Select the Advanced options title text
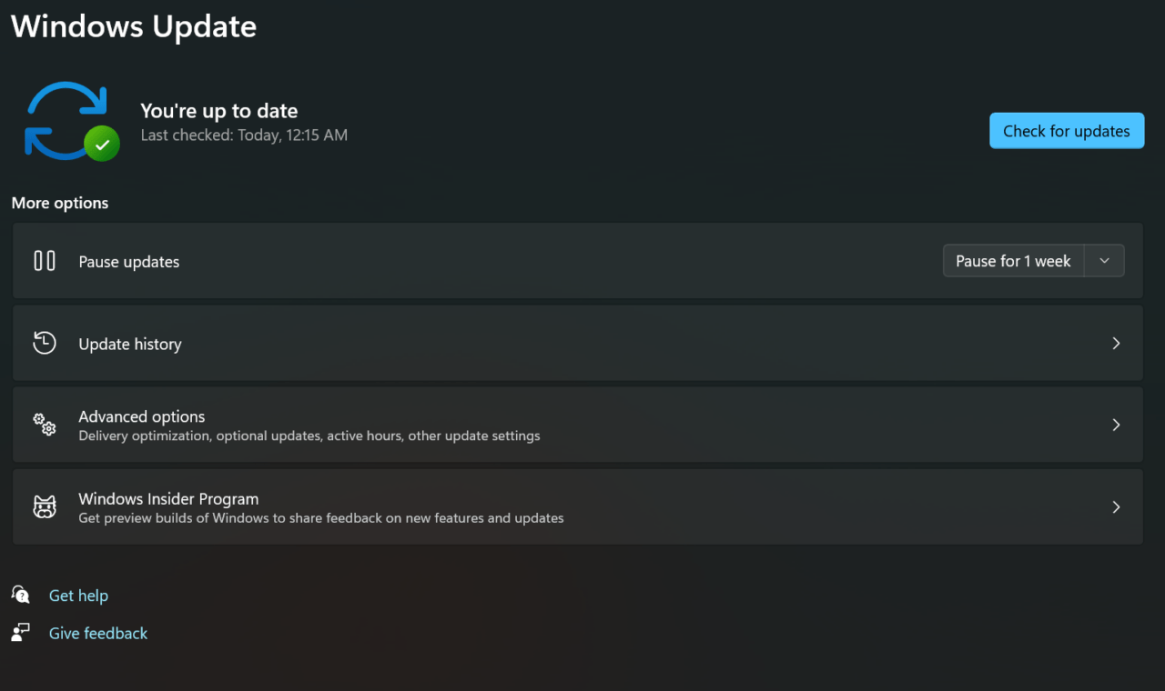The image size is (1165, 691). 142,416
